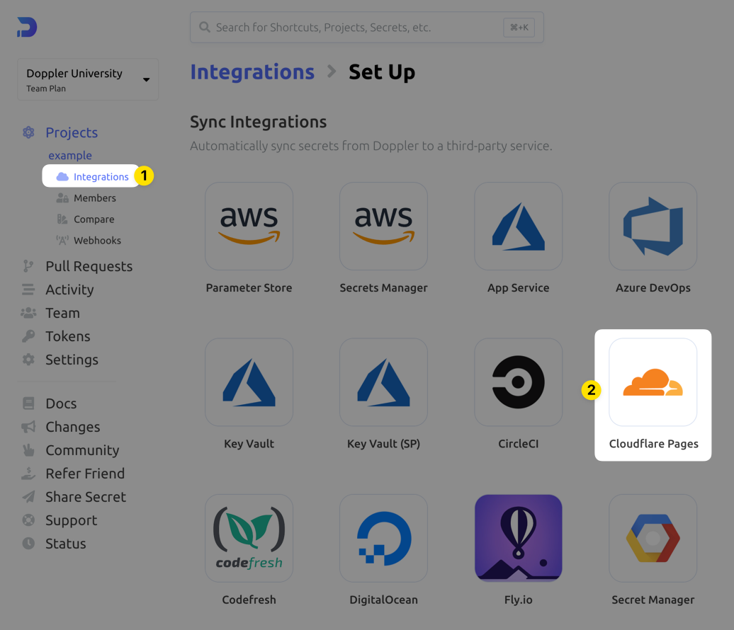Image resolution: width=734 pixels, height=630 pixels.
Task: Click the Share Secret paper plane icon
Action: pyautogui.click(x=28, y=497)
